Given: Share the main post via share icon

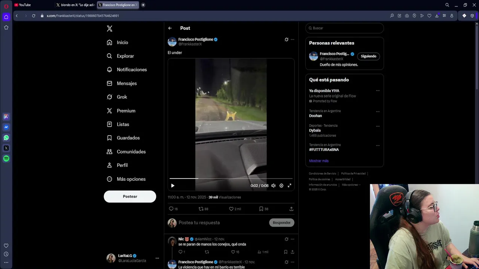Looking at the screenshot, I should coord(291,209).
